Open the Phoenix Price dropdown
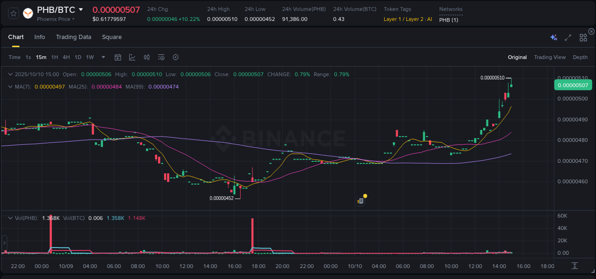Viewport: 596px width, 279px height. [54, 19]
